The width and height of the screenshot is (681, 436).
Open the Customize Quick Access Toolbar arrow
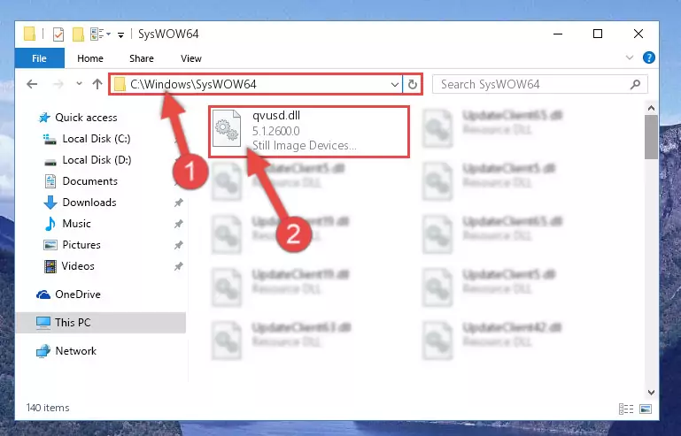pyautogui.click(x=120, y=34)
